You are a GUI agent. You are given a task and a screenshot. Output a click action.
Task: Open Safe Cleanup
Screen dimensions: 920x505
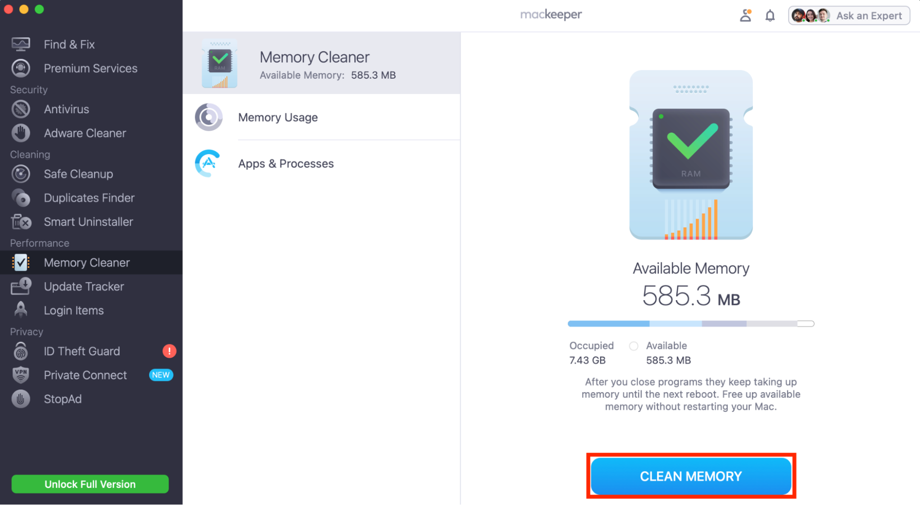click(x=78, y=174)
